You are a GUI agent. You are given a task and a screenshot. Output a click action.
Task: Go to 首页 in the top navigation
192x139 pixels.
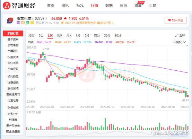(x=51, y=6)
